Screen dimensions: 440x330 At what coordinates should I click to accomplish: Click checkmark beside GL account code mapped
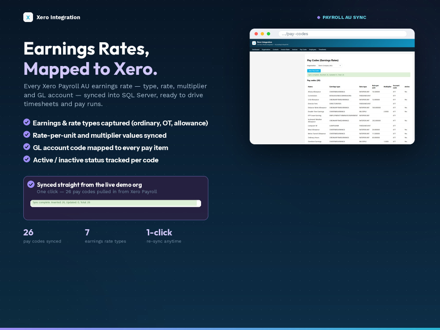pyautogui.click(x=27, y=147)
